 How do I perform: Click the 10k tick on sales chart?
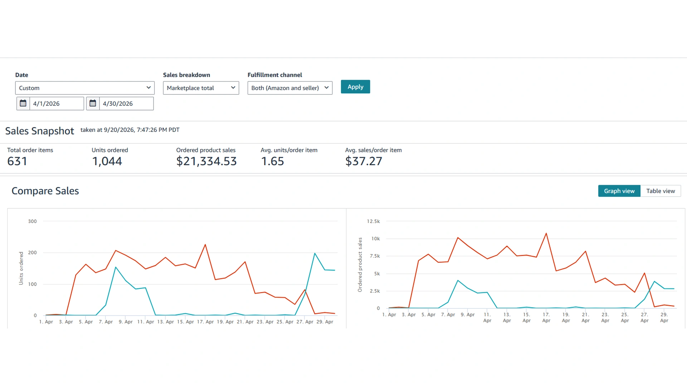[x=376, y=238]
